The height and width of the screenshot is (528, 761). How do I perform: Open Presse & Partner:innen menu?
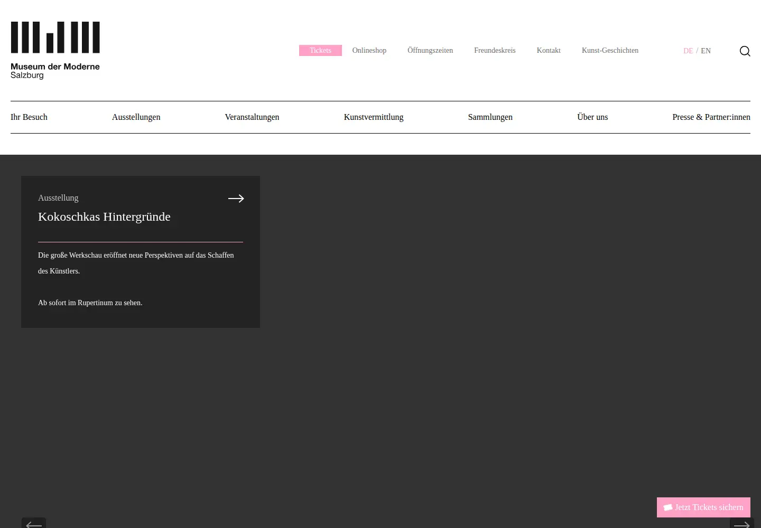coord(711,117)
